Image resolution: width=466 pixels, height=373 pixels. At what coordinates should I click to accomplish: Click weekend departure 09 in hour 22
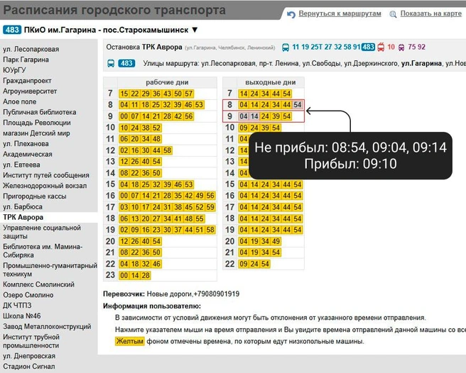244,264
